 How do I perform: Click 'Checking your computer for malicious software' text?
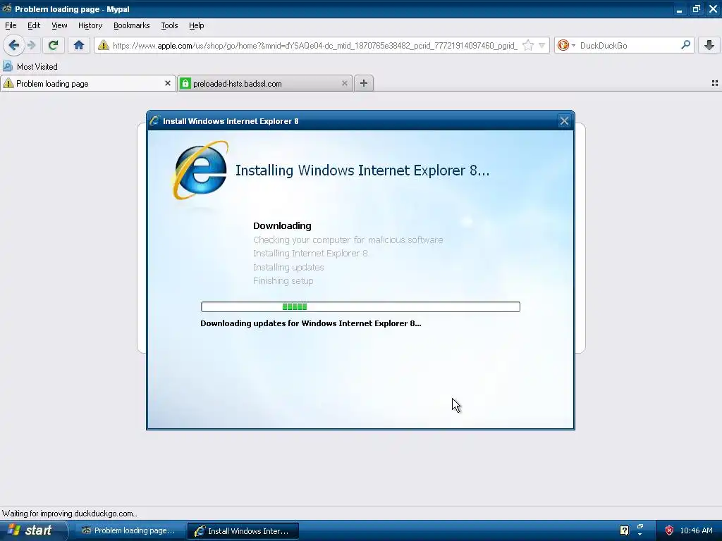pos(348,240)
